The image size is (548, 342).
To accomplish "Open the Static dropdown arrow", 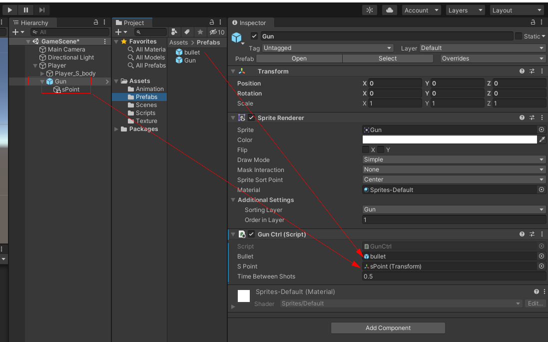I will (544, 36).
